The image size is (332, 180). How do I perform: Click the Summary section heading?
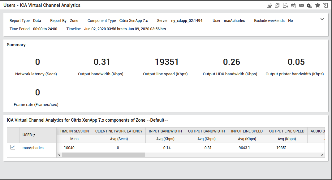click(x=16, y=45)
